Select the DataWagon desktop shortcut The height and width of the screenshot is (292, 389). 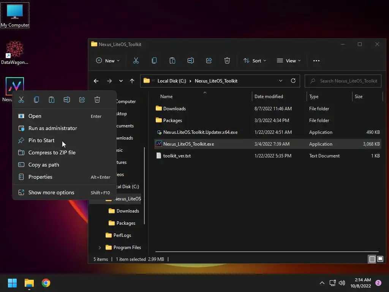(x=15, y=52)
